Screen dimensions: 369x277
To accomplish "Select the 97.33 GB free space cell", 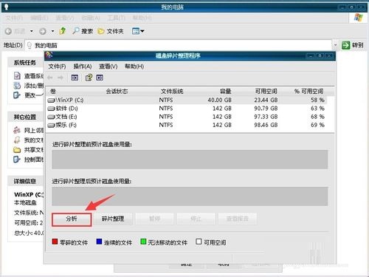I will click(x=266, y=117).
